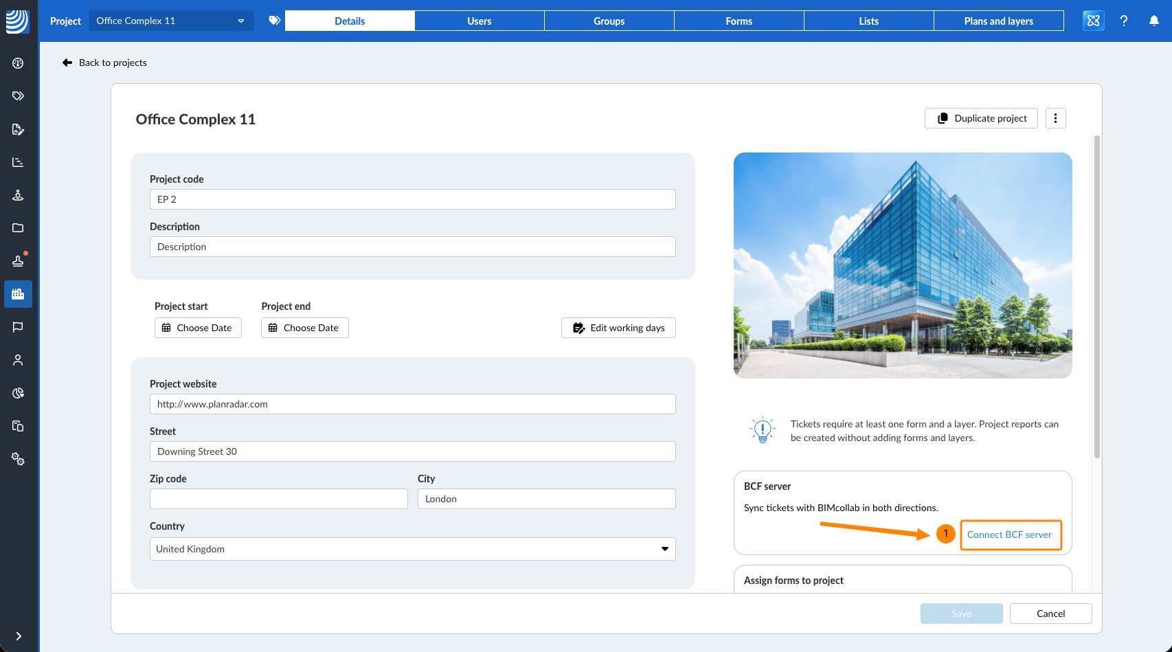Switch to the Users tab
The width and height of the screenshot is (1172, 652).
coord(480,21)
